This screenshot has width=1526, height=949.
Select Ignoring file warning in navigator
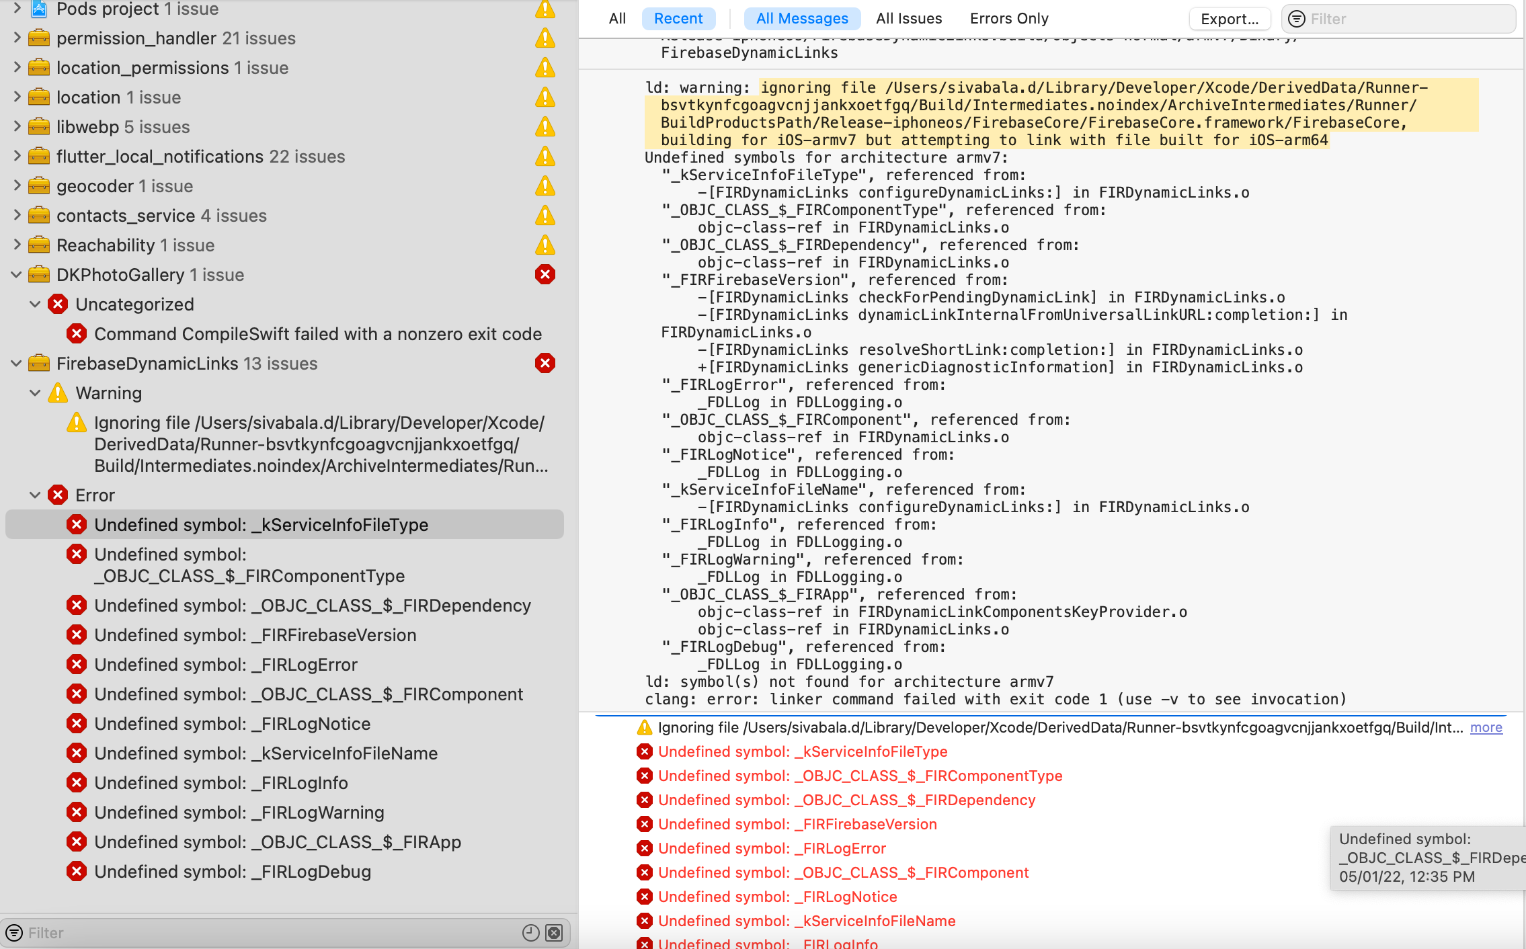coord(284,444)
